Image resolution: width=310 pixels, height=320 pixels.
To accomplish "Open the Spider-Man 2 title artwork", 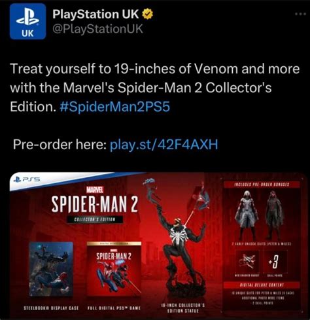I will (x=95, y=204).
